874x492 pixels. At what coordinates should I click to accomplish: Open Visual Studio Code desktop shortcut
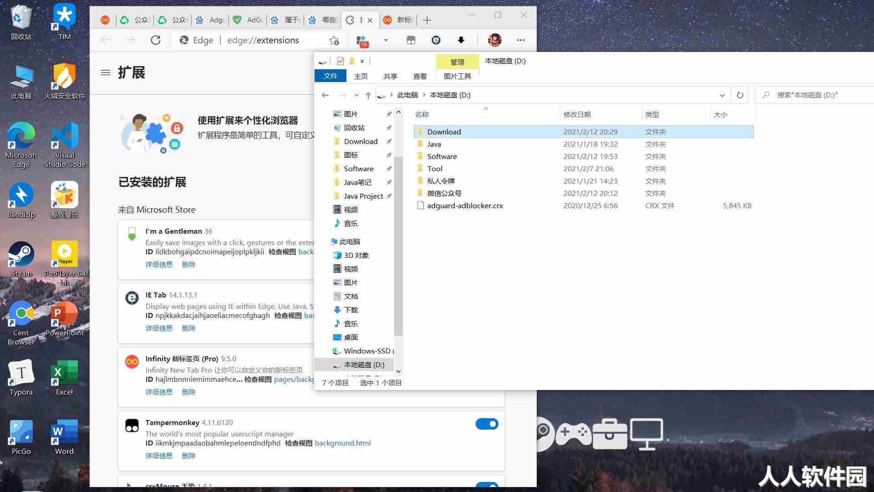click(64, 144)
